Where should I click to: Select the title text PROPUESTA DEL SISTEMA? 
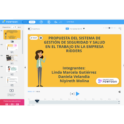pyautogui.click(x=74, y=44)
